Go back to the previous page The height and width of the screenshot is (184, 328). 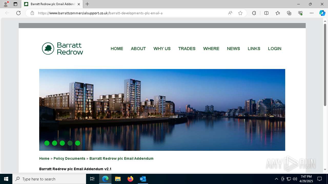(x=7, y=13)
